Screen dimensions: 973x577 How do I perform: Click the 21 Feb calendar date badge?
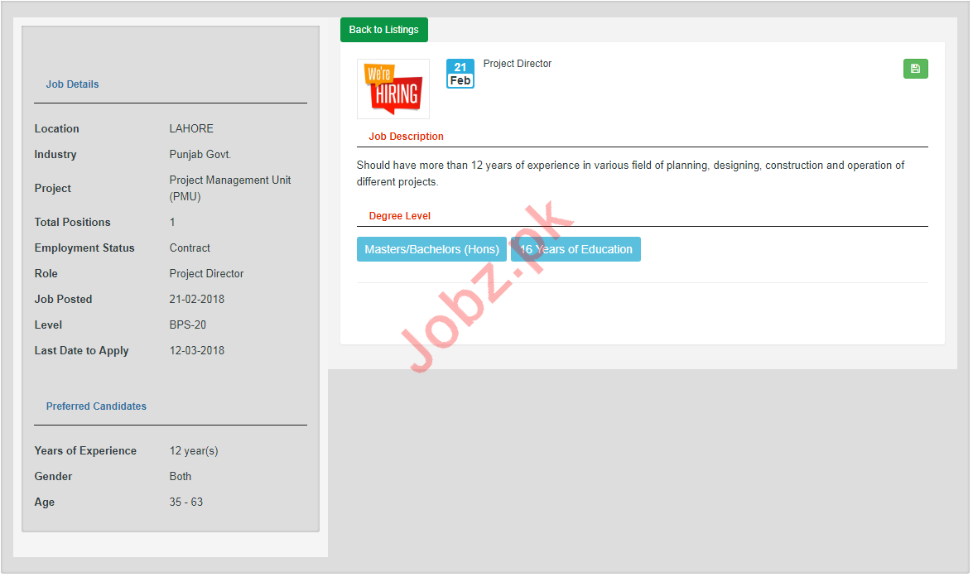tap(460, 74)
